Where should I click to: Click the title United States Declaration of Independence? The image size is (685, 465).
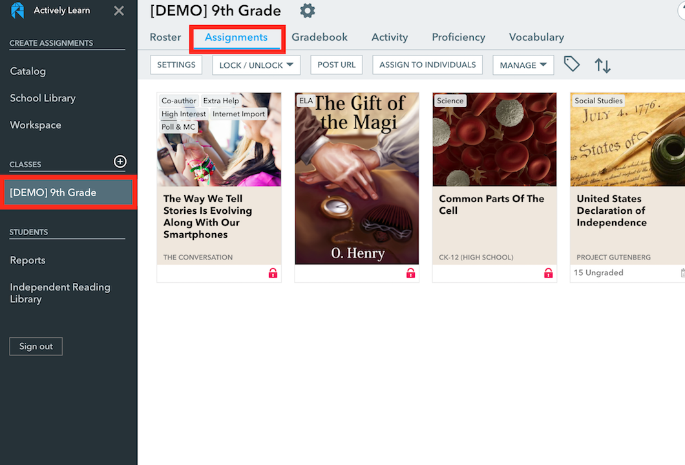coord(611,211)
